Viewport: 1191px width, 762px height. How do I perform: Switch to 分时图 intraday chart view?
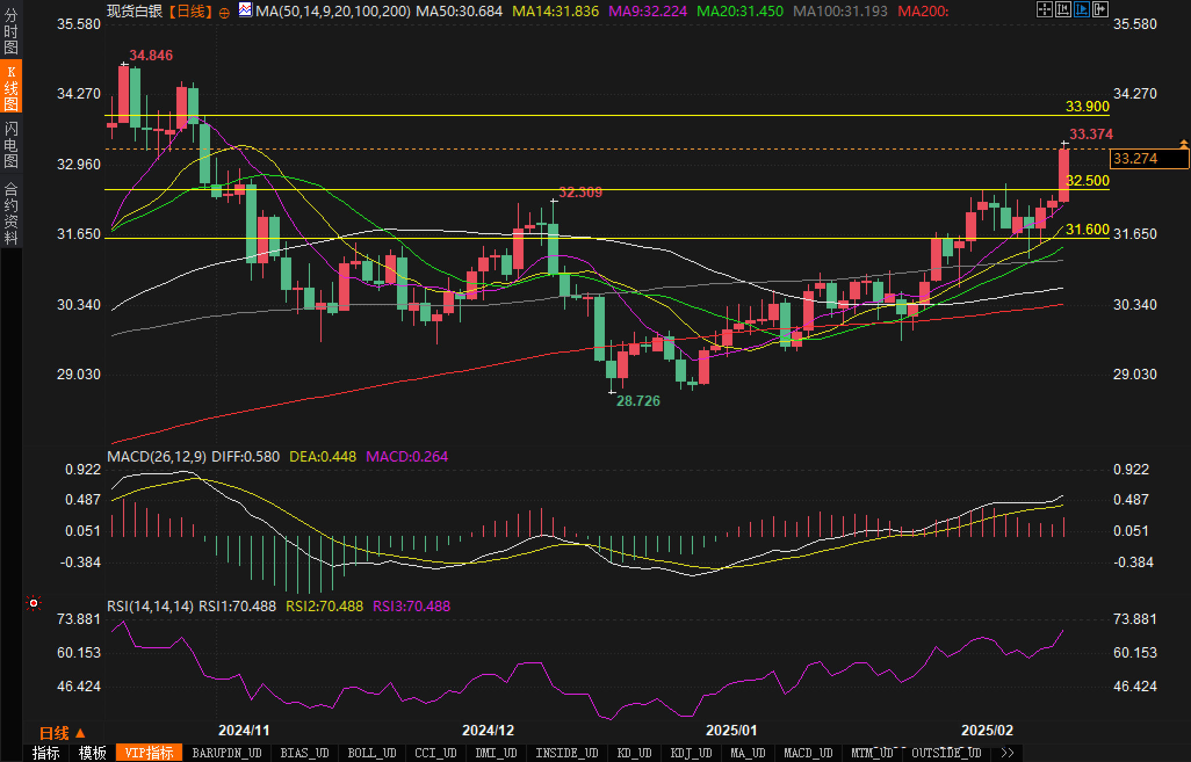click(x=11, y=31)
